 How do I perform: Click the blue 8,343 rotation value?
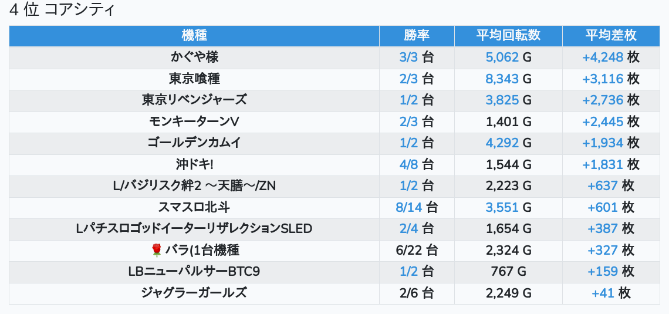coord(502,79)
